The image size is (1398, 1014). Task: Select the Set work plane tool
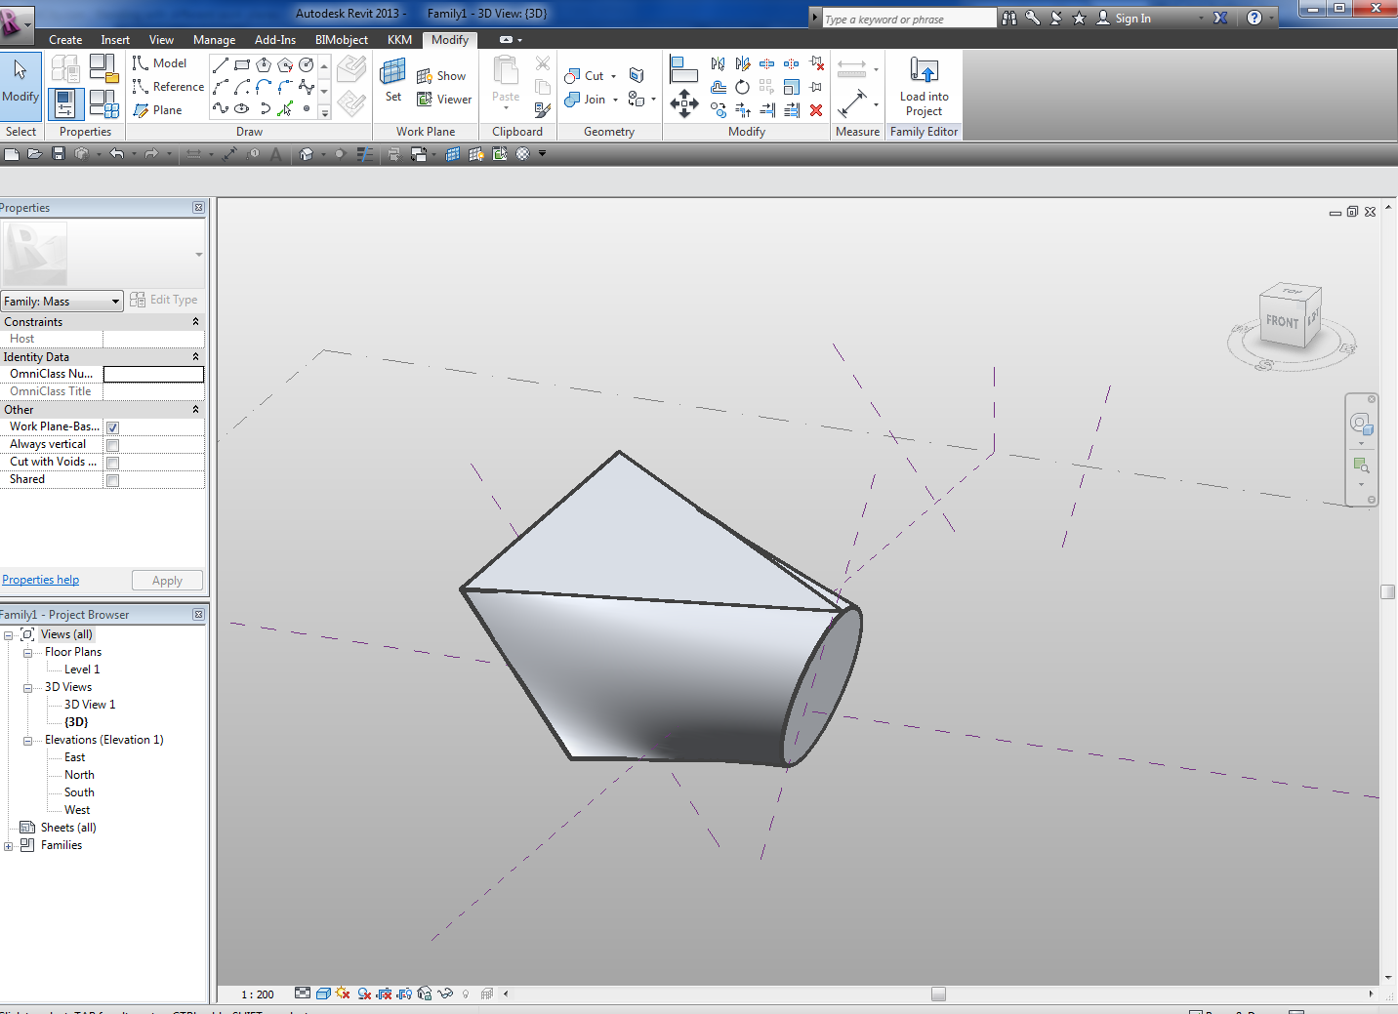pyautogui.click(x=393, y=78)
